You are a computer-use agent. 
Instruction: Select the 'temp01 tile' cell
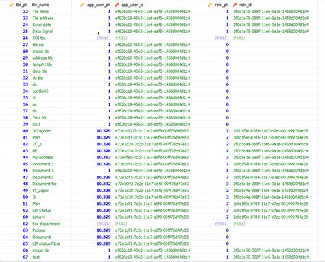(43, 64)
